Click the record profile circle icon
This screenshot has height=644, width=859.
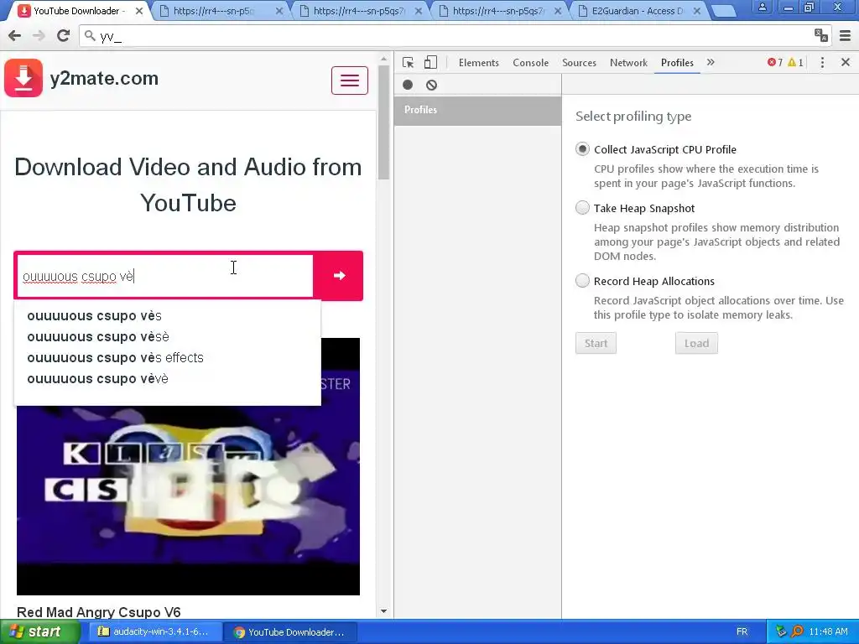(x=408, y=85)
